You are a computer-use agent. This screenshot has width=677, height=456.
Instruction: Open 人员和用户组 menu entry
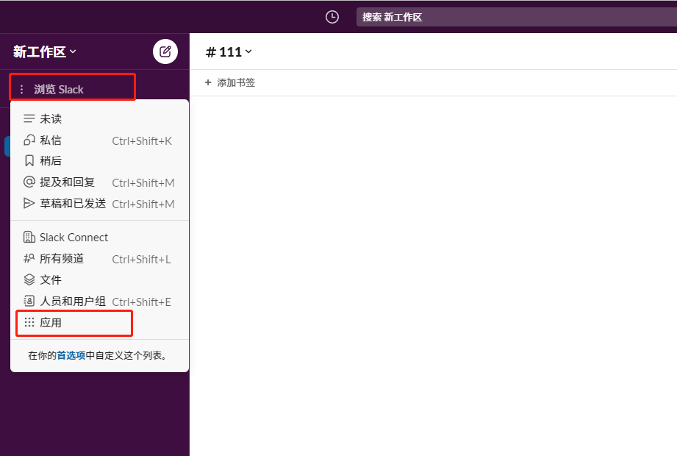pyautogui.click(x=100, y=301)
